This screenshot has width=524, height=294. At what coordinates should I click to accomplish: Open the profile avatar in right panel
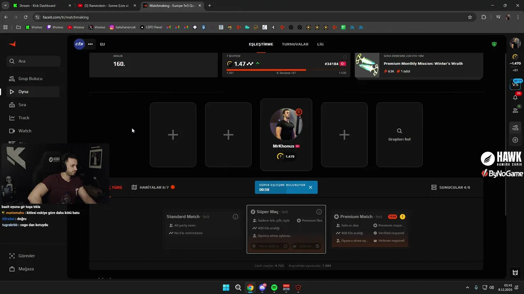tap(515, 43)
